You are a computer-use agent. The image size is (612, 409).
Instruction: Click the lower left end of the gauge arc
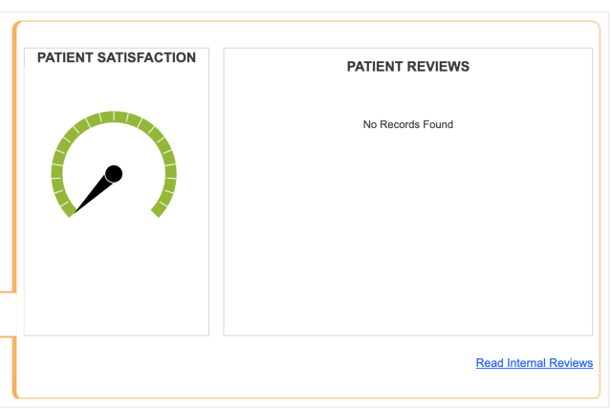[66, 212]
